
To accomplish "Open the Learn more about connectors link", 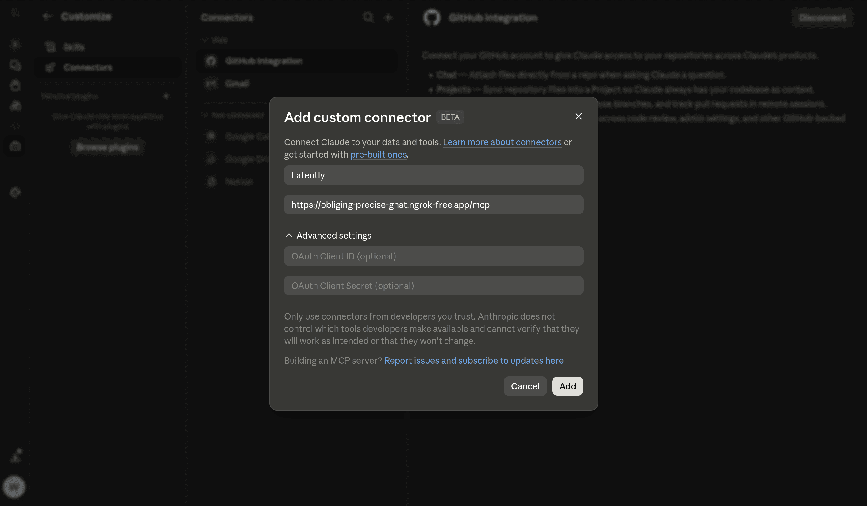I will (x=502, y=142).
